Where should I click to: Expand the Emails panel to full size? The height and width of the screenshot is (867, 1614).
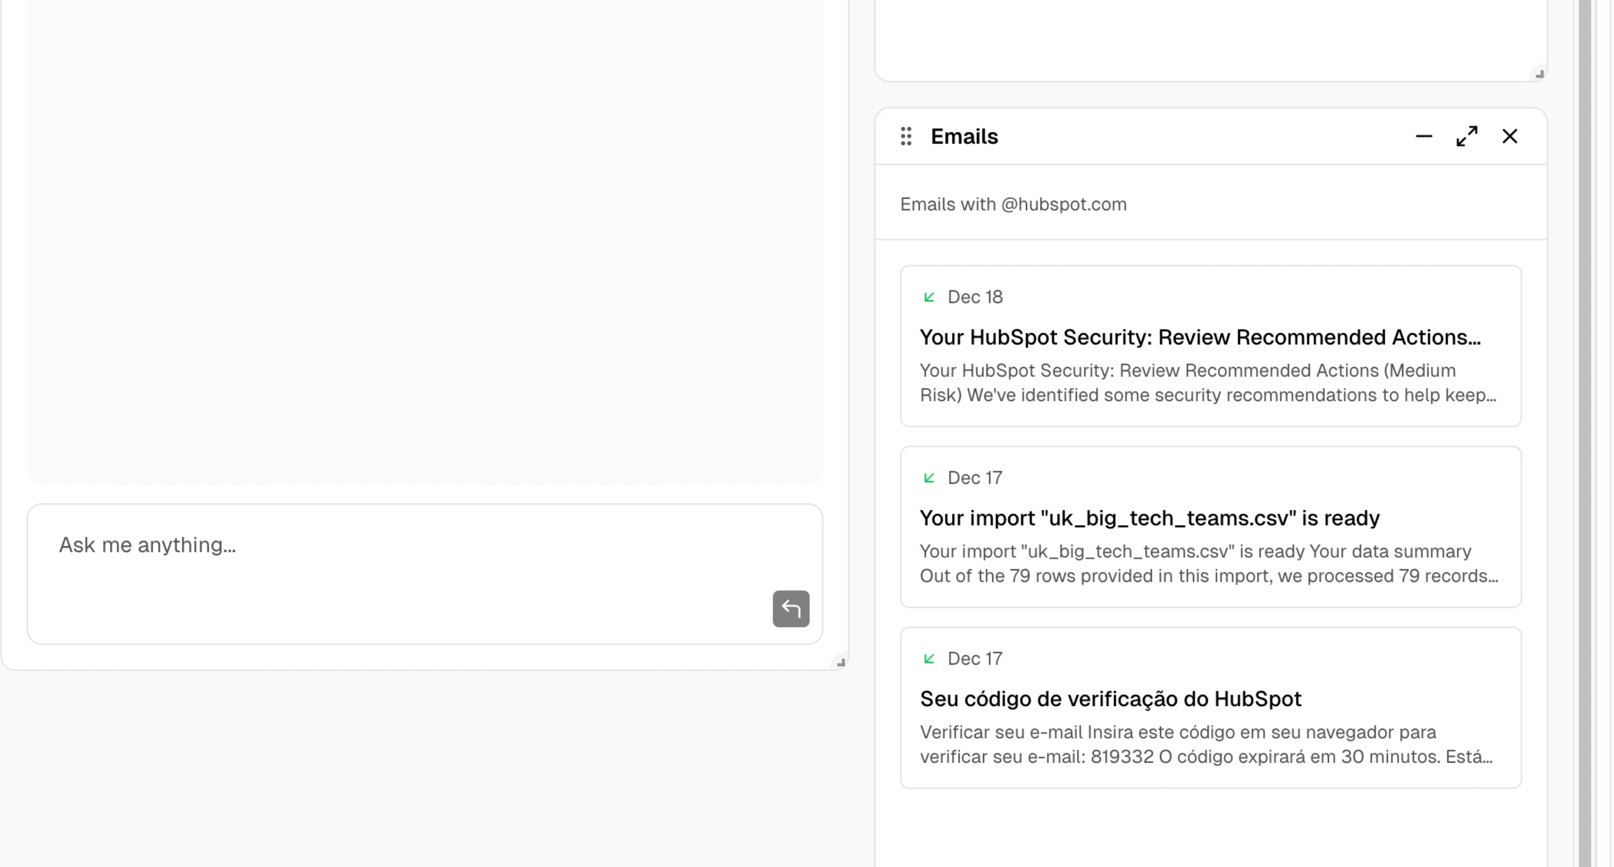tap(1467, 136)
